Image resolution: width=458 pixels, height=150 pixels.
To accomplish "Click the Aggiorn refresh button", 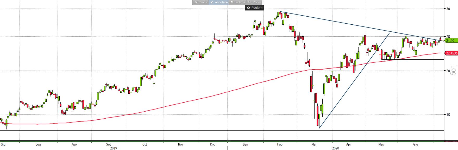I will coord(254,8).
